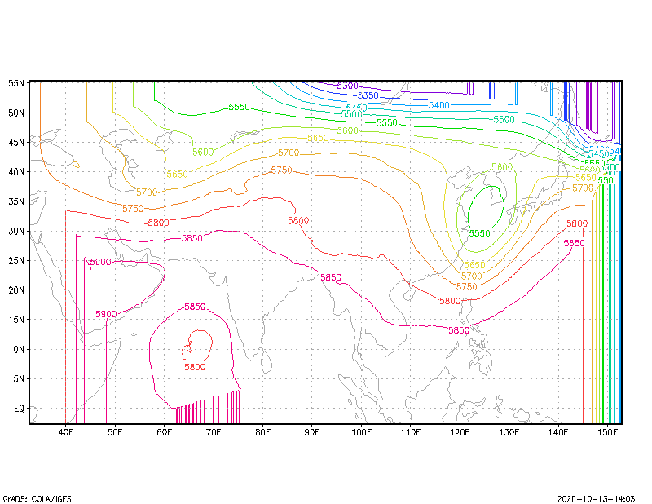Click the 80E longitude axis label

click(262, 432)
